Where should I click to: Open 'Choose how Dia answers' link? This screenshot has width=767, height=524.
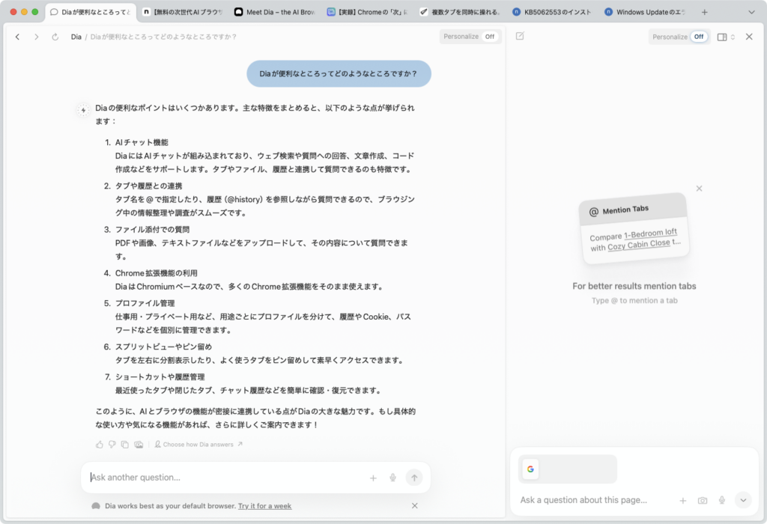(198, 445)
